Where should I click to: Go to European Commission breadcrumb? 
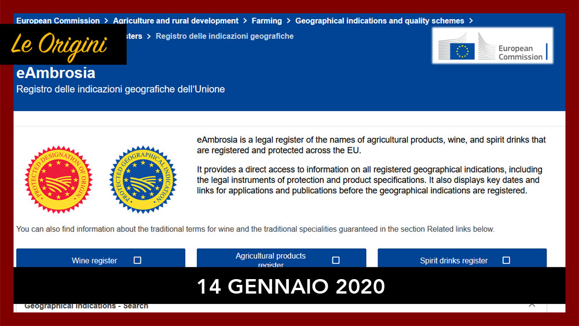(x=58, y=21)
